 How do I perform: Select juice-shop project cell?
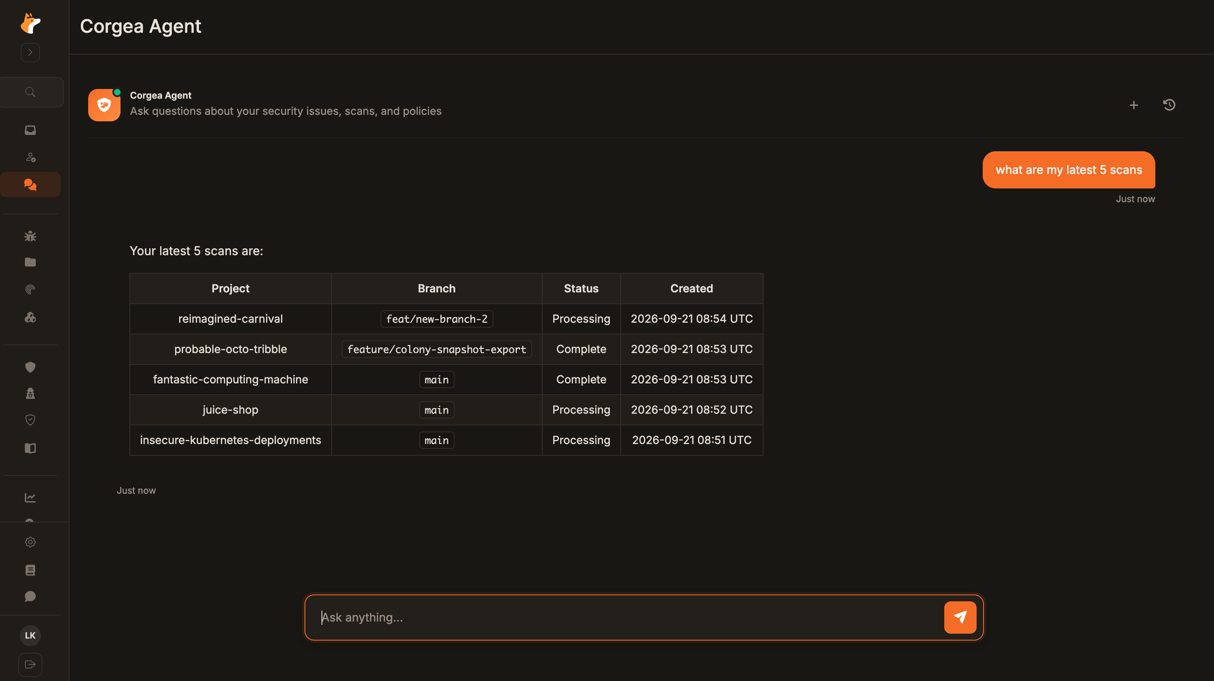(231, 410)
